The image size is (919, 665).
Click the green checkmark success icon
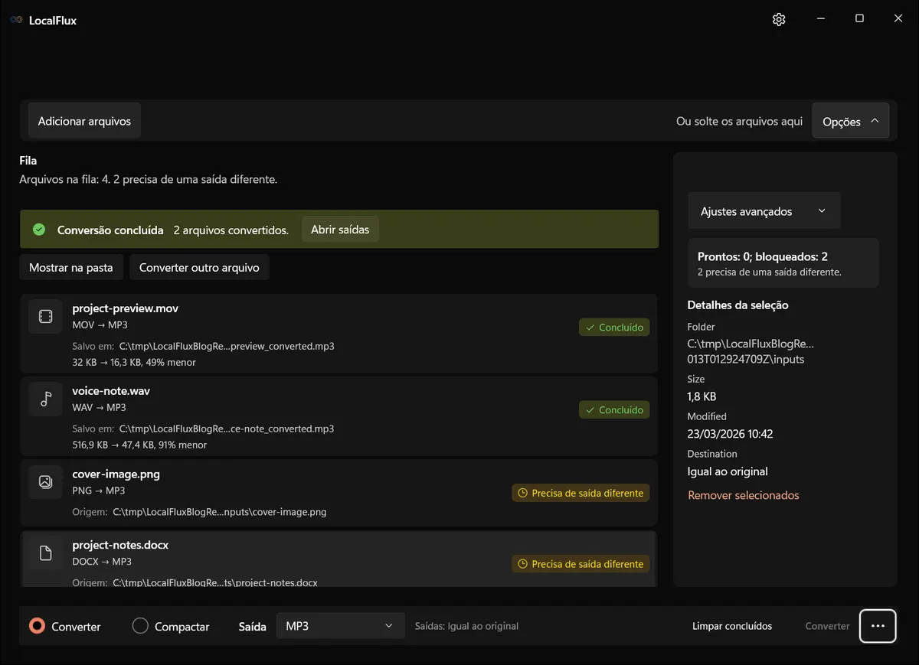click(x=39, y=230)
